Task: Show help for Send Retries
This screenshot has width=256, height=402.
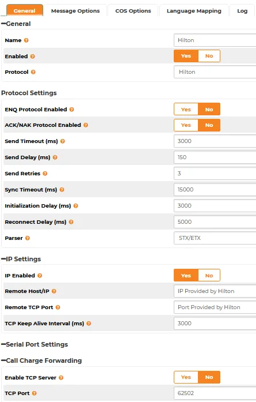Action: (x=45, y=174)
